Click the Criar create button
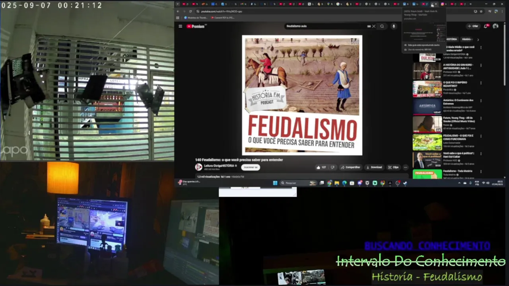The image size is (509, 286). (473, 26)
